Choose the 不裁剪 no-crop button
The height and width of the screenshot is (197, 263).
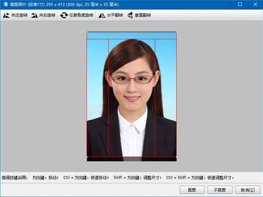220,190
